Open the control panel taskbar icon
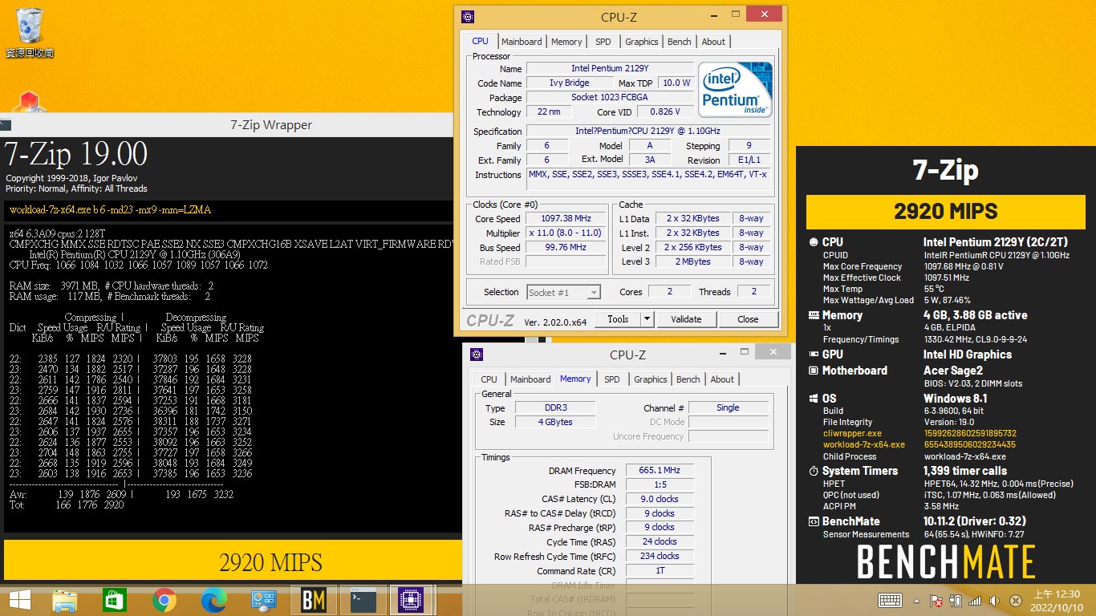The image size is (1096, 616). coord(263,600)
